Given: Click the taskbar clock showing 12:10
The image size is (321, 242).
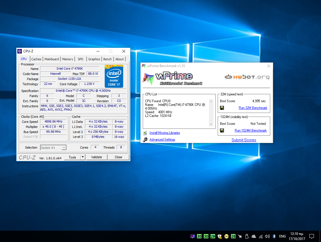Looking at the screenshot, I should (297, 236).
